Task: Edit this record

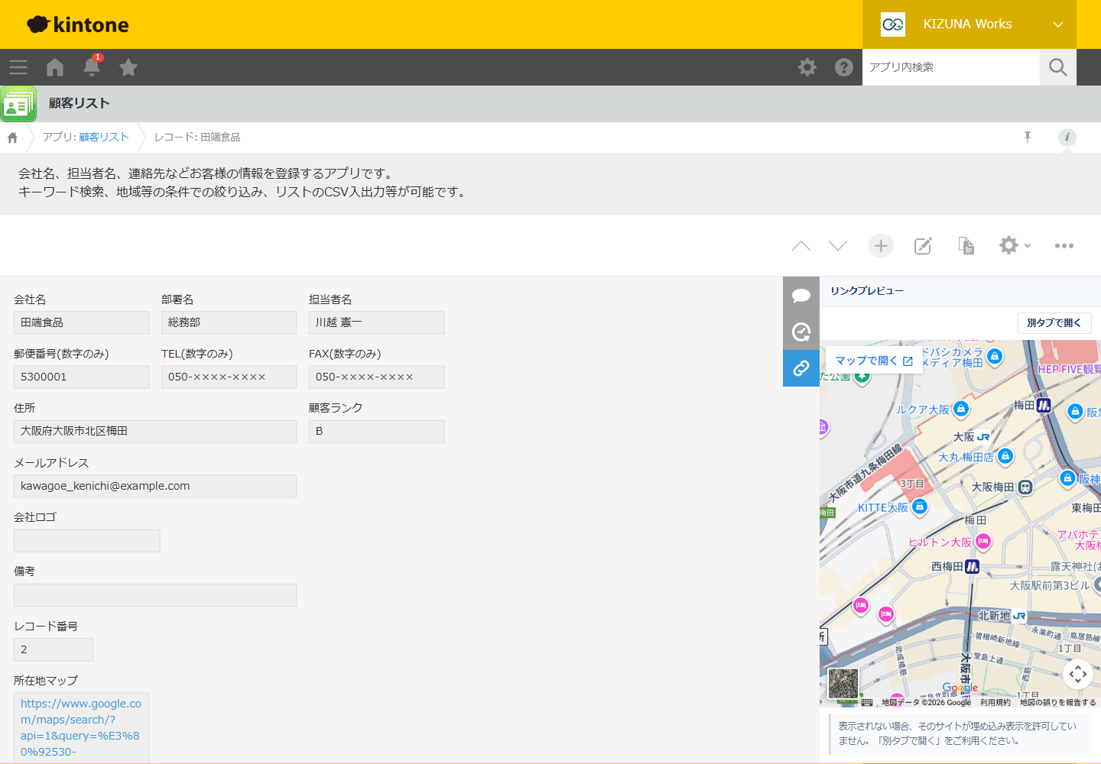Action: point(924,245)
